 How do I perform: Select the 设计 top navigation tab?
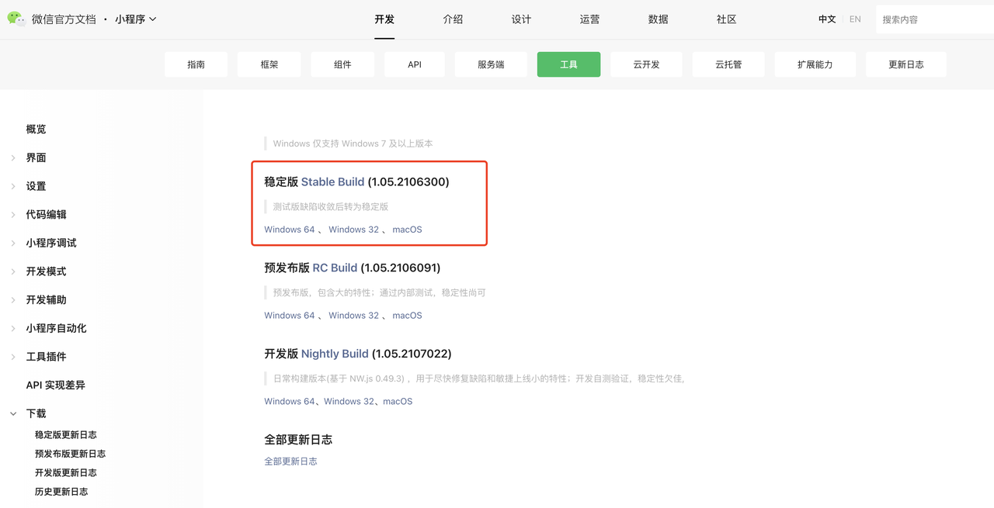(x=521, y=19)
